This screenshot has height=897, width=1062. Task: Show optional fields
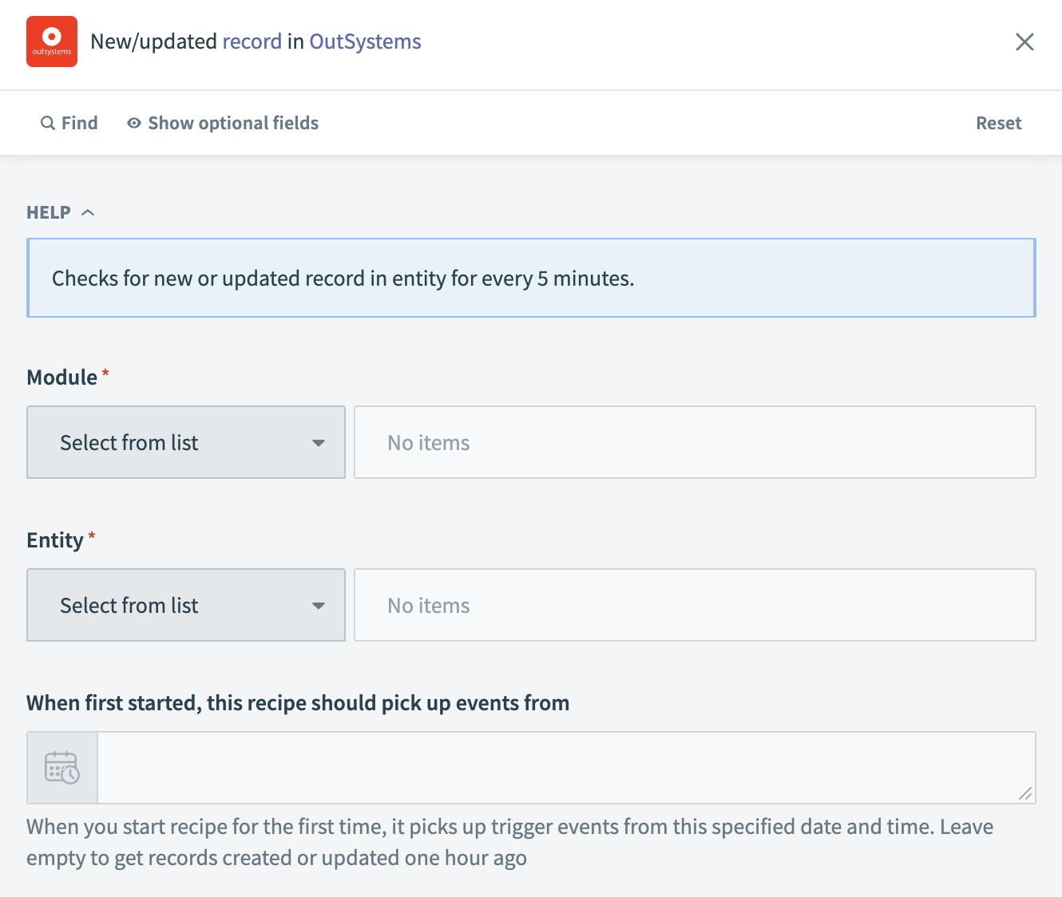(x=232, y=123)
